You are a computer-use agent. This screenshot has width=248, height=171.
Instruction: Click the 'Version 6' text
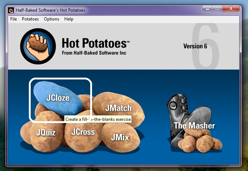pyautogui.click(x=195, y=46)
